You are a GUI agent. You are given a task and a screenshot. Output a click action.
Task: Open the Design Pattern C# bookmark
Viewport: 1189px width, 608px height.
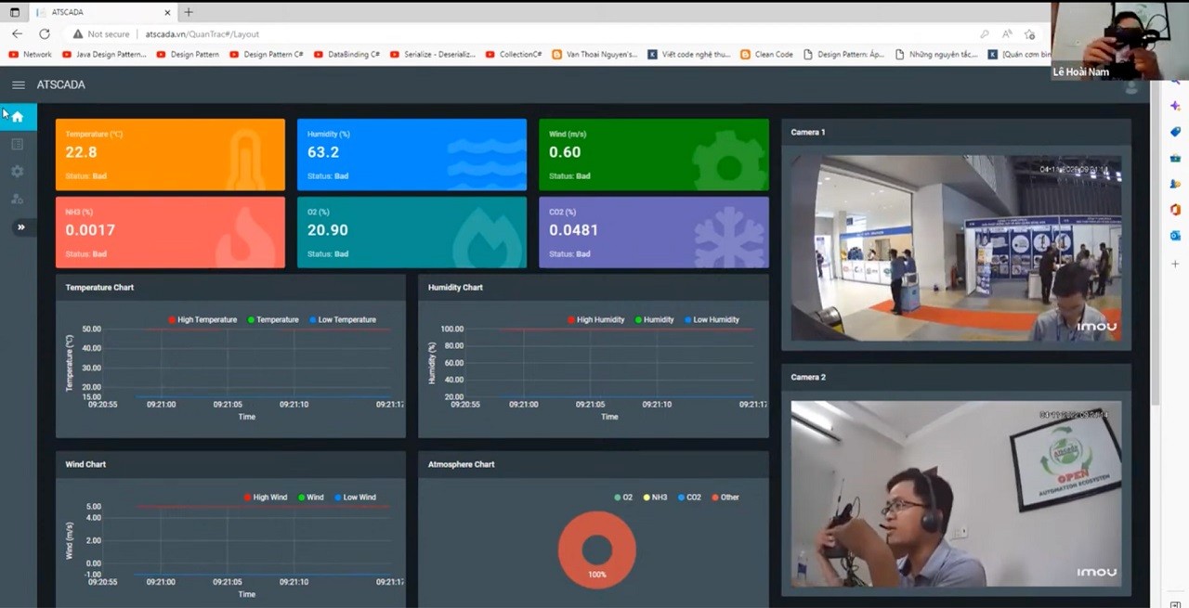[267, 55]
